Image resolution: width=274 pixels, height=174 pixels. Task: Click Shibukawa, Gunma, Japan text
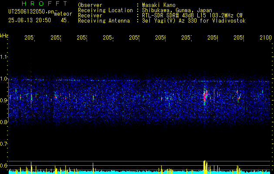point(177,10)
